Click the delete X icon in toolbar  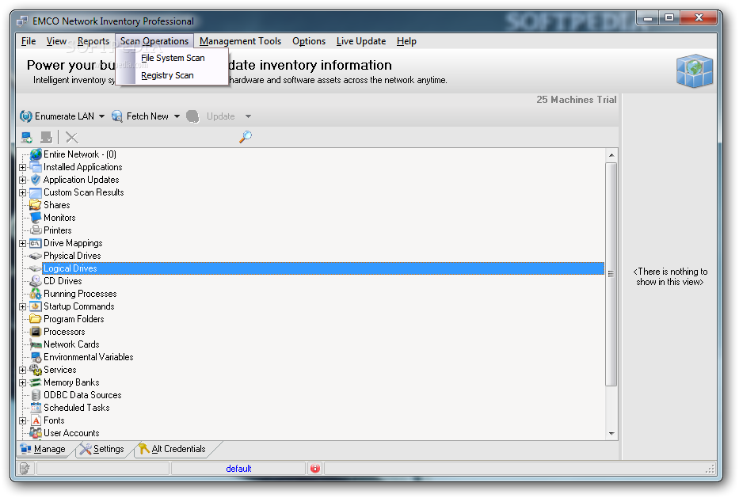[71, 138]
